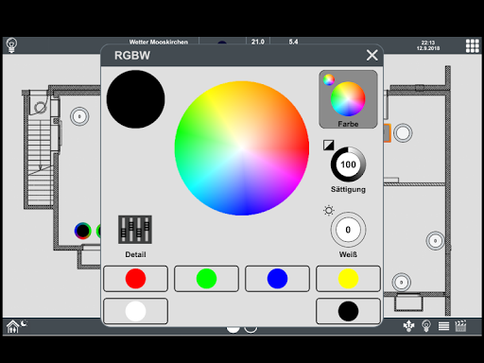Click the RGB color light on the floor plan

point(82,231)
